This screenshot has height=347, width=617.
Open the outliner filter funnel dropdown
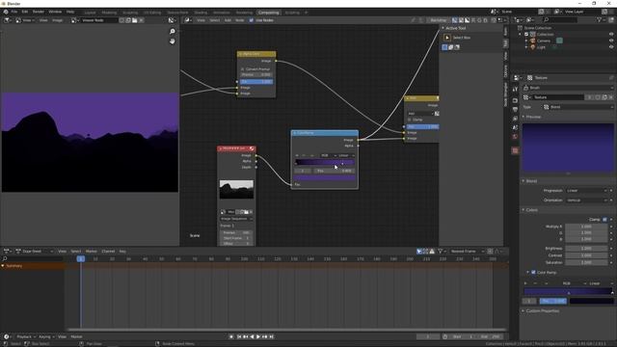coord(602,19)
